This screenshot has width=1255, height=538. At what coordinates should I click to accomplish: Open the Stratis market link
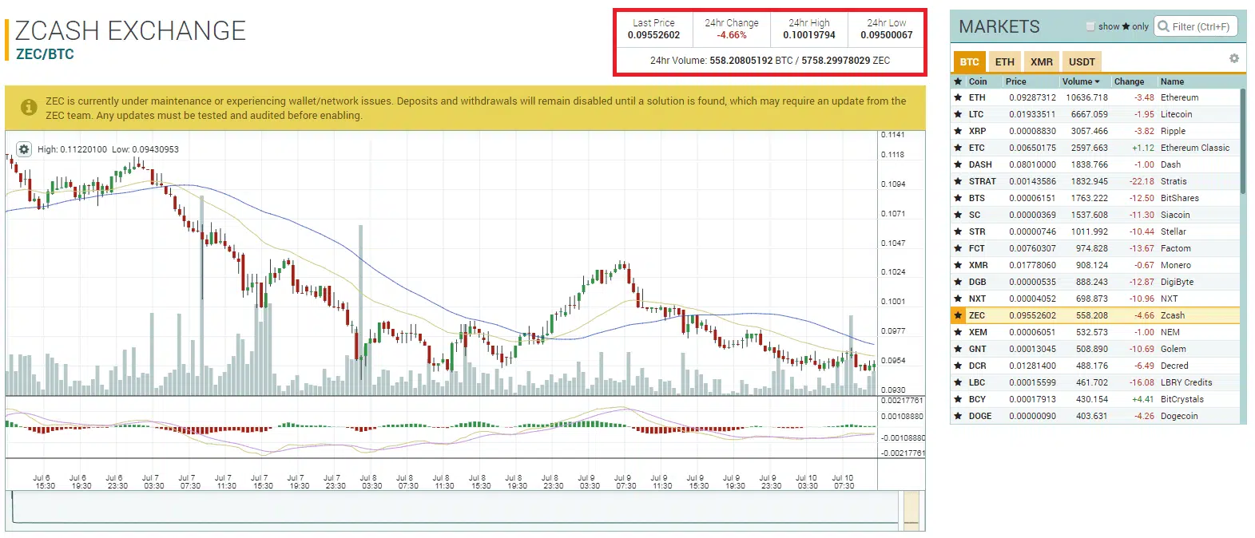[x=1174, y=181]
